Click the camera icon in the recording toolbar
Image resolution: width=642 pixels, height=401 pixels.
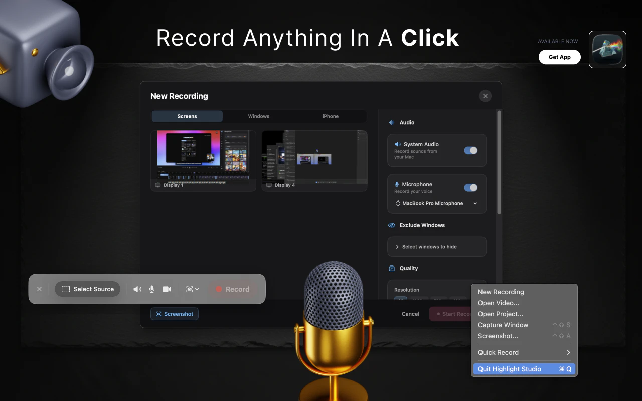167,289
